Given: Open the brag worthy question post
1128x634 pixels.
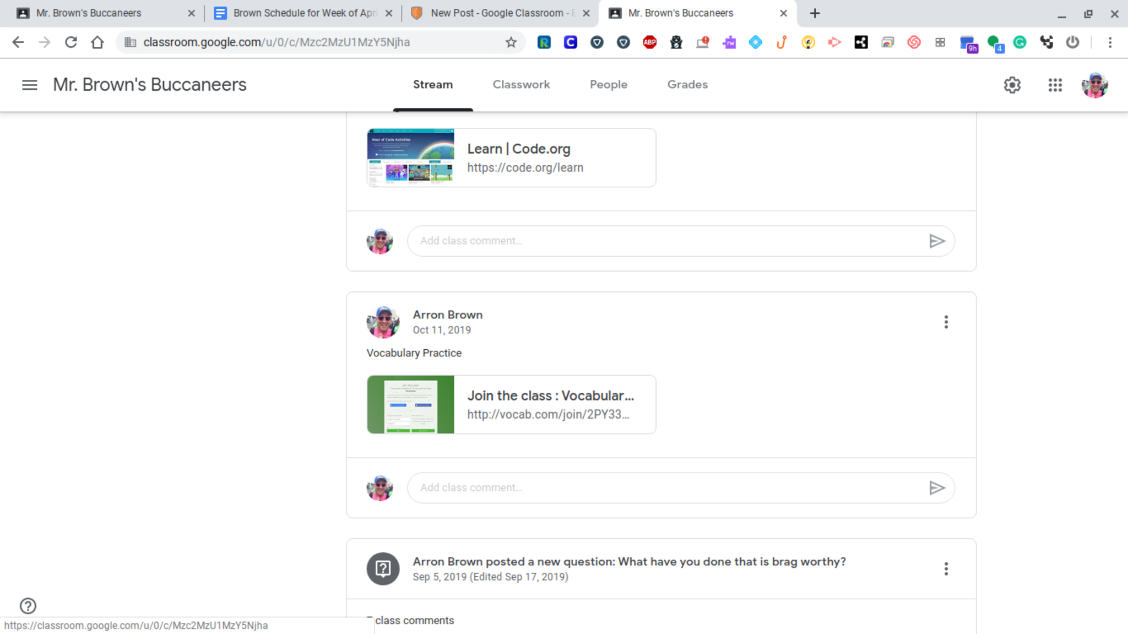Looking at the screenshot, I should [629, 562].
